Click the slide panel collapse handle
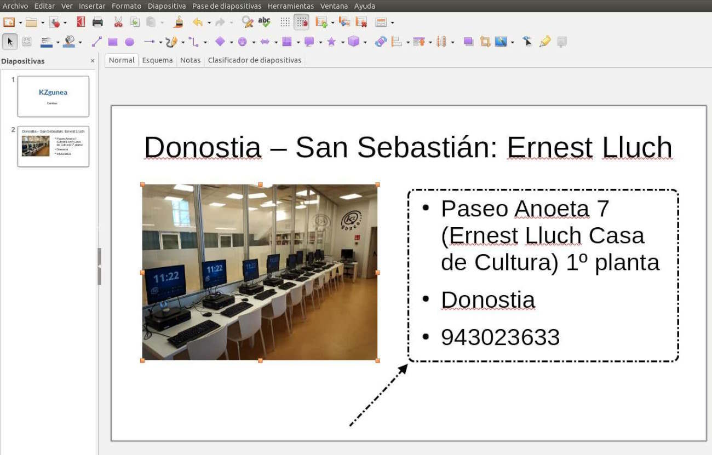Screen dimensions: 712x455 coord(99,266)
